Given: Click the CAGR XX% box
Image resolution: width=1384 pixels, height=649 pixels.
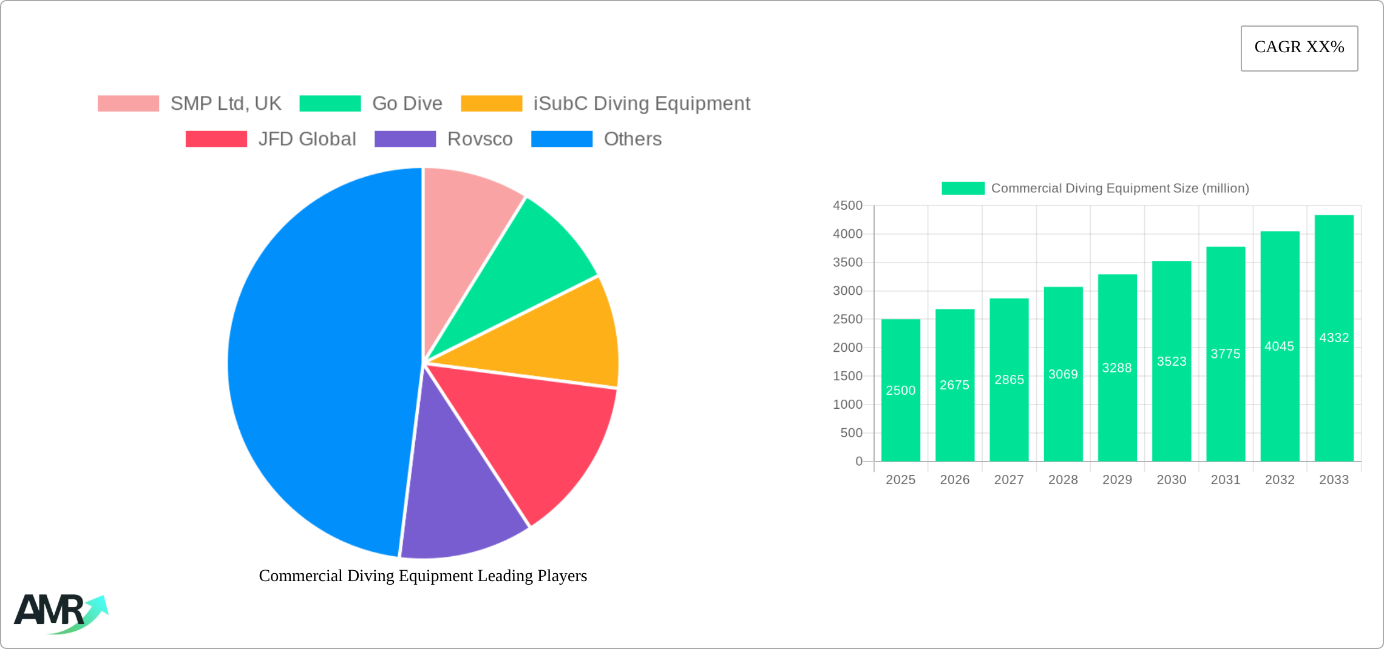Looking at the screenshot, I should pyautogui.click(x=1299, y=48).
